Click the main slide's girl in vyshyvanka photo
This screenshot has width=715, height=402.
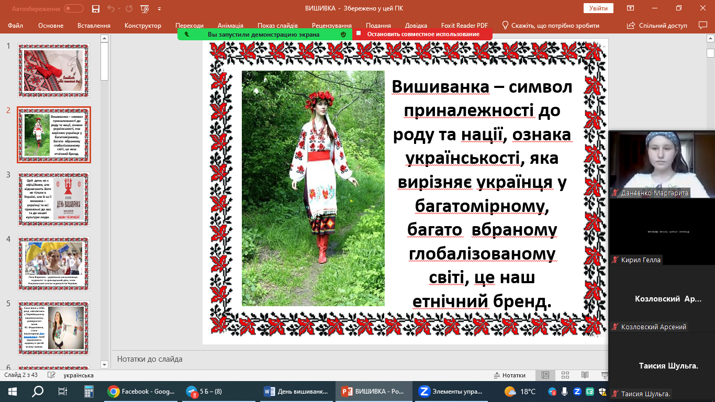[313, 188]
